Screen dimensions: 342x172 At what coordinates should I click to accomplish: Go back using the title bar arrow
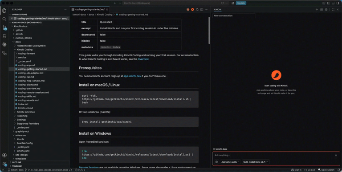tap(115, 3)
